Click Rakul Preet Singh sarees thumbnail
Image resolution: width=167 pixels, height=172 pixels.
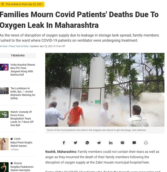[x=4, y=144]
